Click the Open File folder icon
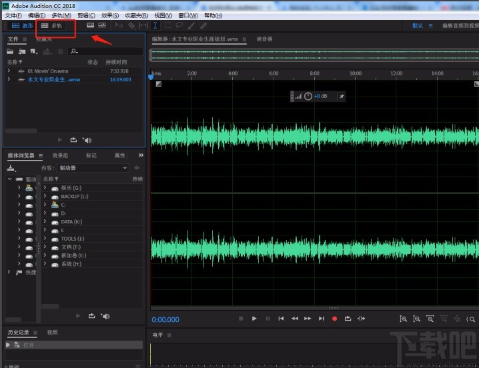 click(x=11, y=51)
